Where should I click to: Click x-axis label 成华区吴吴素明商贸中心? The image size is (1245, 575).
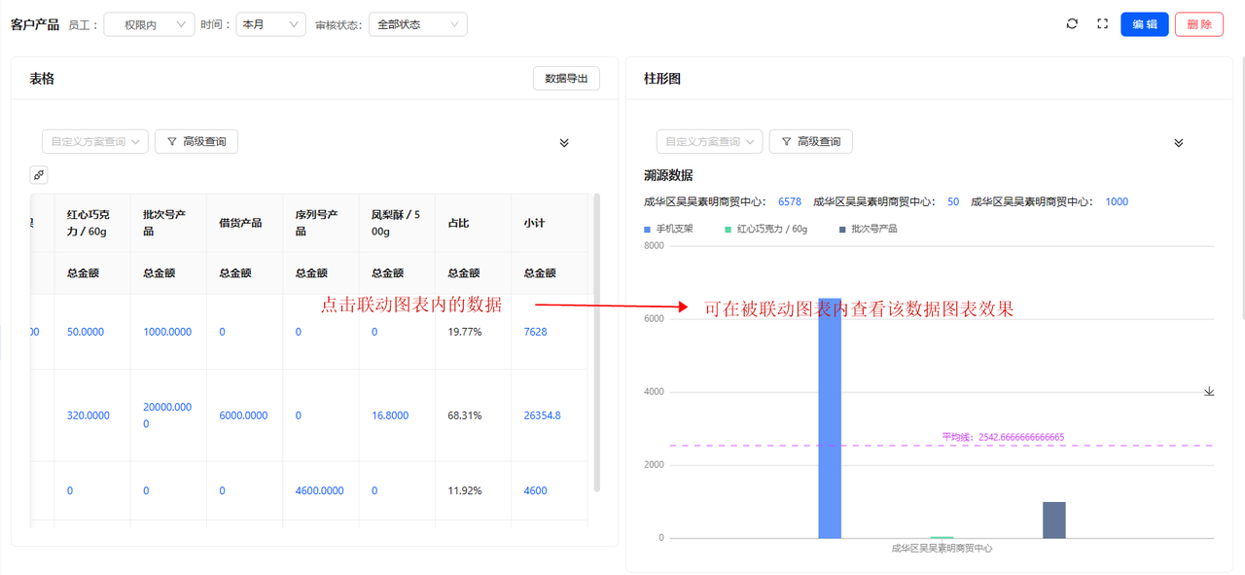pyautogui.click(x=942, y=549)
